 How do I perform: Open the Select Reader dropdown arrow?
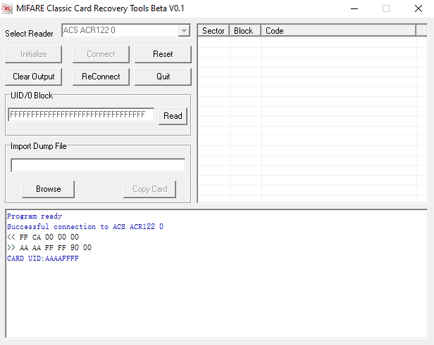click(x=184, y=31)
